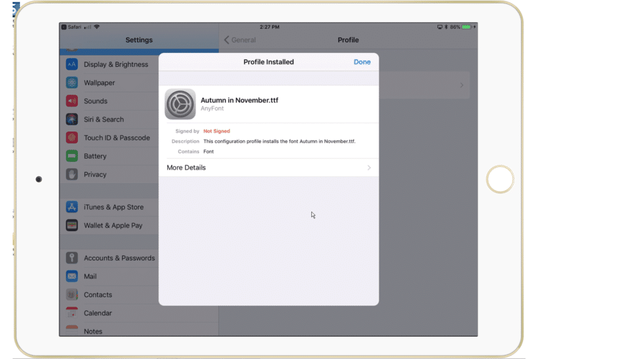Select Wallet & Apple Pay label
The width and height of the screenshot is (639, 359).
coord(113,225)
